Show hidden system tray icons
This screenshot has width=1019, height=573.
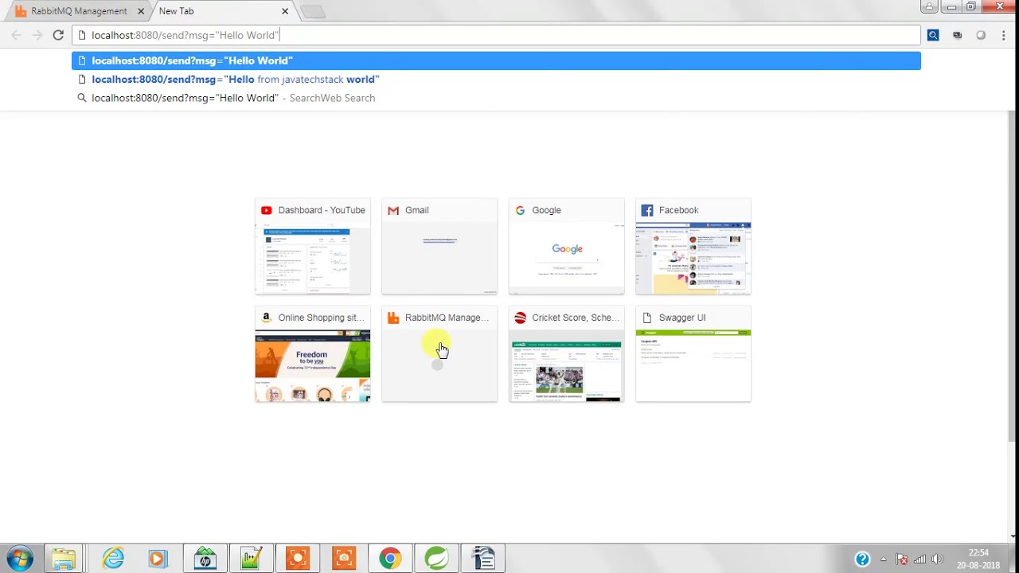point(883,559)
